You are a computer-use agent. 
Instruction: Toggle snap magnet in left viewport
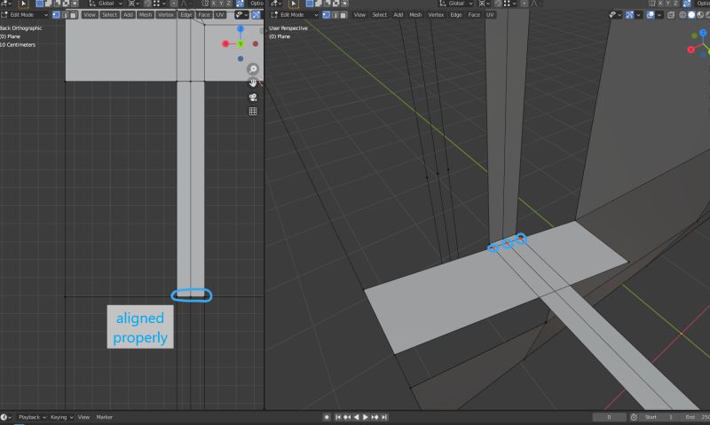coord(148,4)
